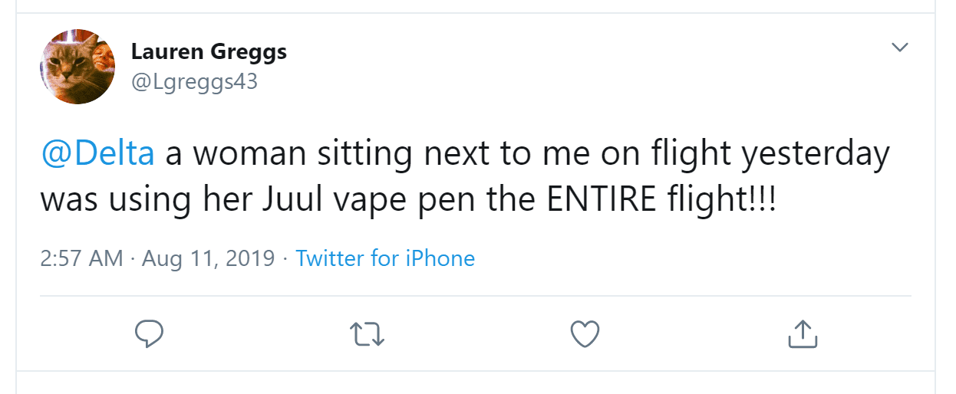Follow the @Delta mention link
The height and width of the screenshot is (394, 956).
coord(97,153)
